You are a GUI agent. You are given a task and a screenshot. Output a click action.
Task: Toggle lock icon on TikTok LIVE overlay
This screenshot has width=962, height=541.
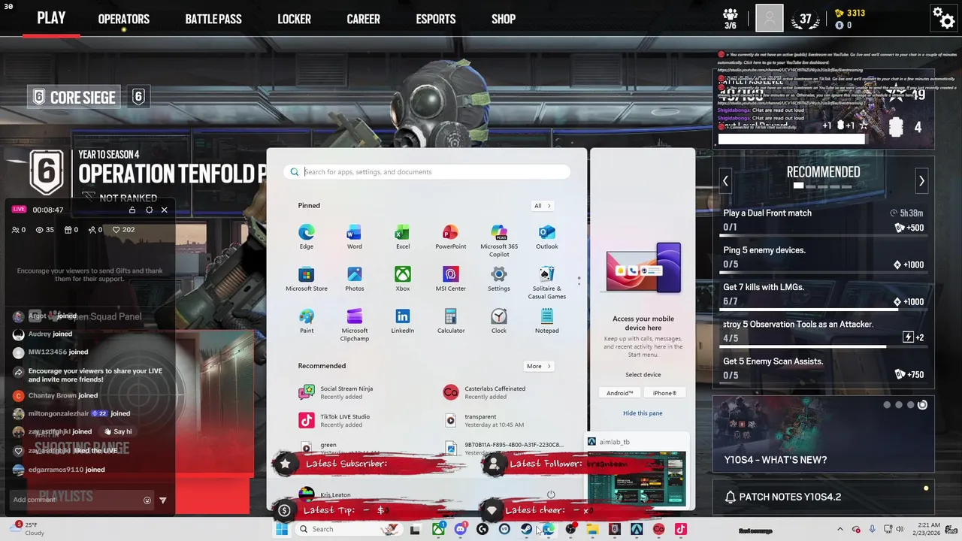(132, 210)
